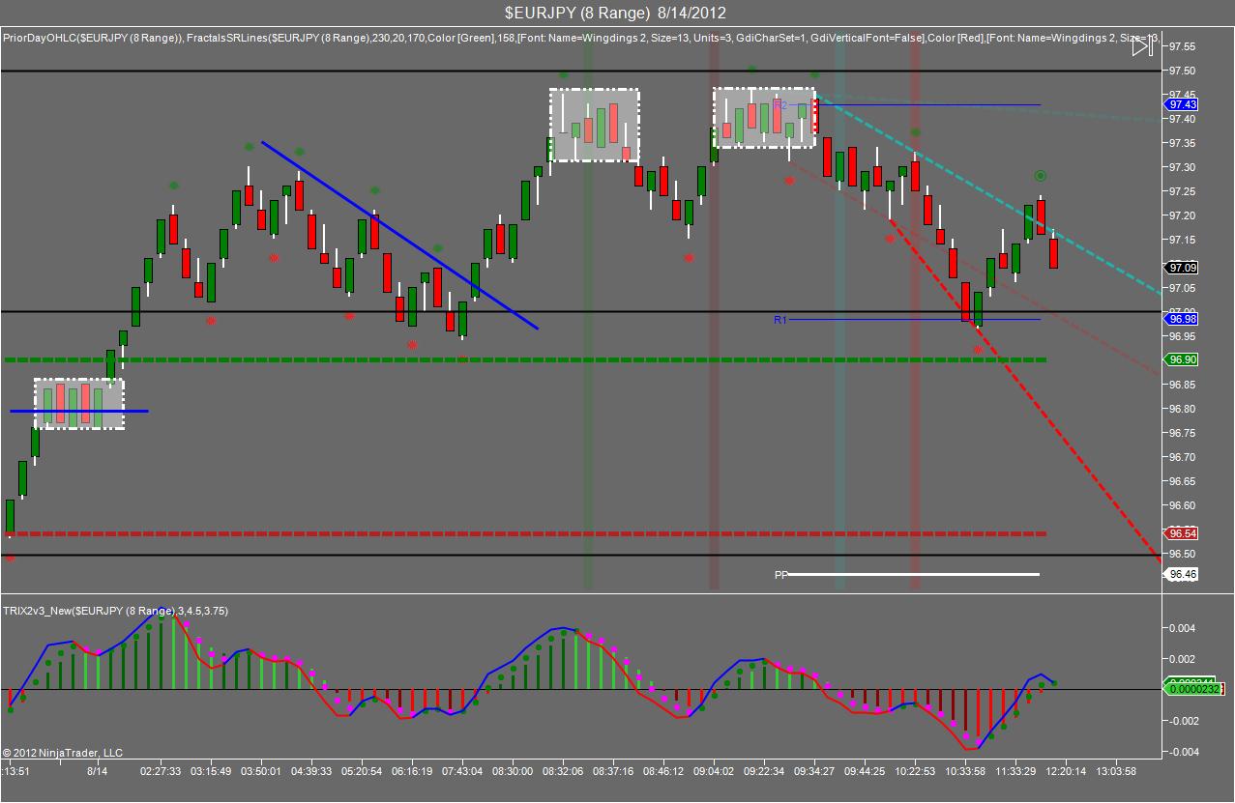This screenshot has width=1235, height=803.
Task: Click the 97.20 price axis label
Action: 1183,215
